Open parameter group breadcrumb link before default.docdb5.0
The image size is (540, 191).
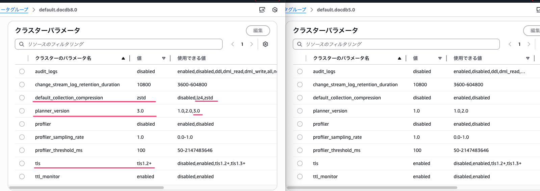point(295,10)
